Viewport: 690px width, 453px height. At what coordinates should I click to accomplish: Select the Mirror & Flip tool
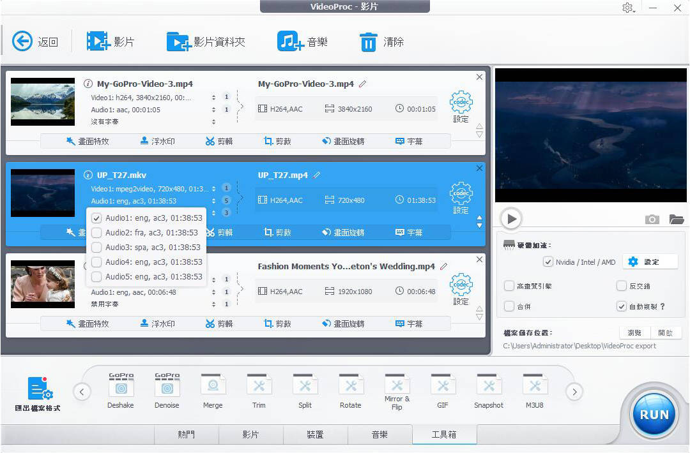click(x=397, y=389)
